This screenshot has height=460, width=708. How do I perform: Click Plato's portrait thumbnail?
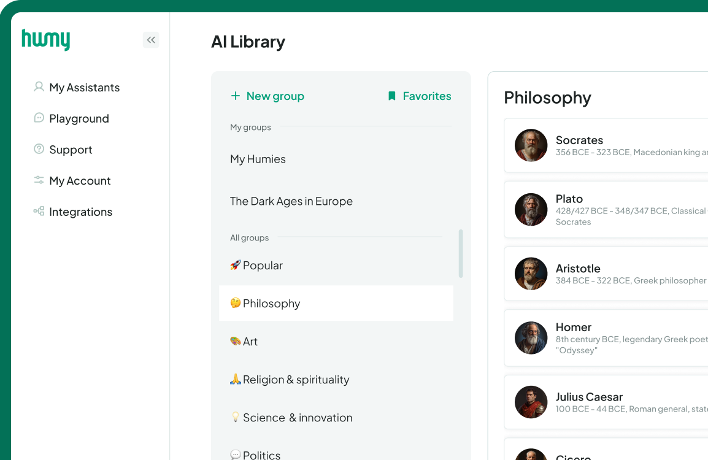coord(531,209)
